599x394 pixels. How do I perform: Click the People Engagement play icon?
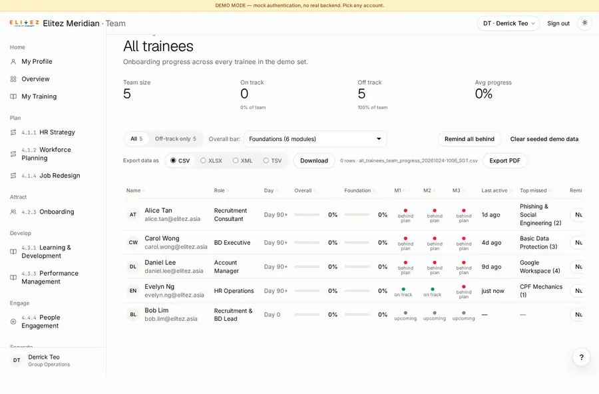pos(13,321)
